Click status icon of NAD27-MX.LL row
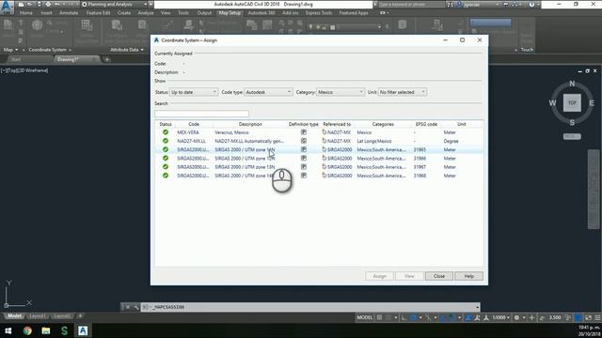The width and height of the screenshot is (602, 338). [x=166, y=141]
